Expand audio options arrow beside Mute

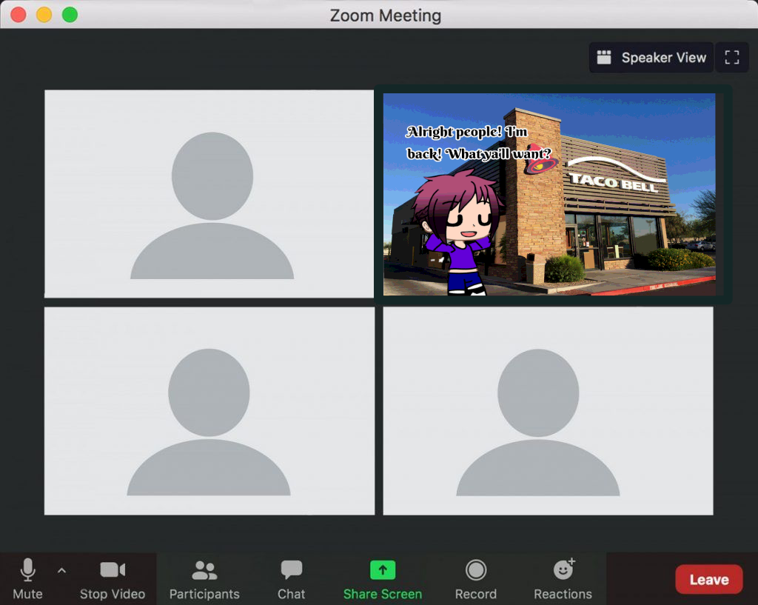(61, 570)
